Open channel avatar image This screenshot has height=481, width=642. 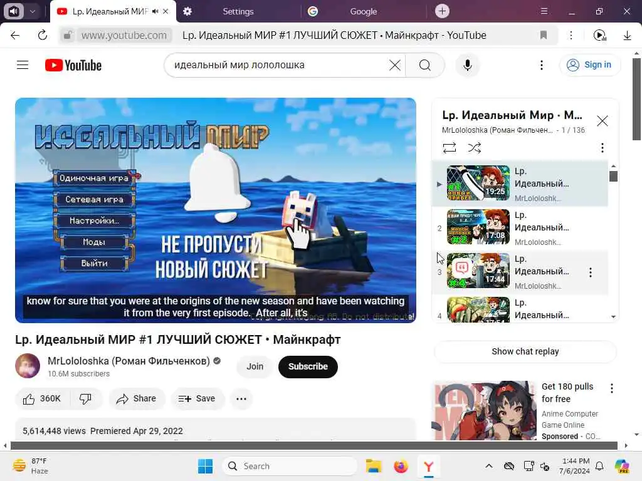point(28,366)
